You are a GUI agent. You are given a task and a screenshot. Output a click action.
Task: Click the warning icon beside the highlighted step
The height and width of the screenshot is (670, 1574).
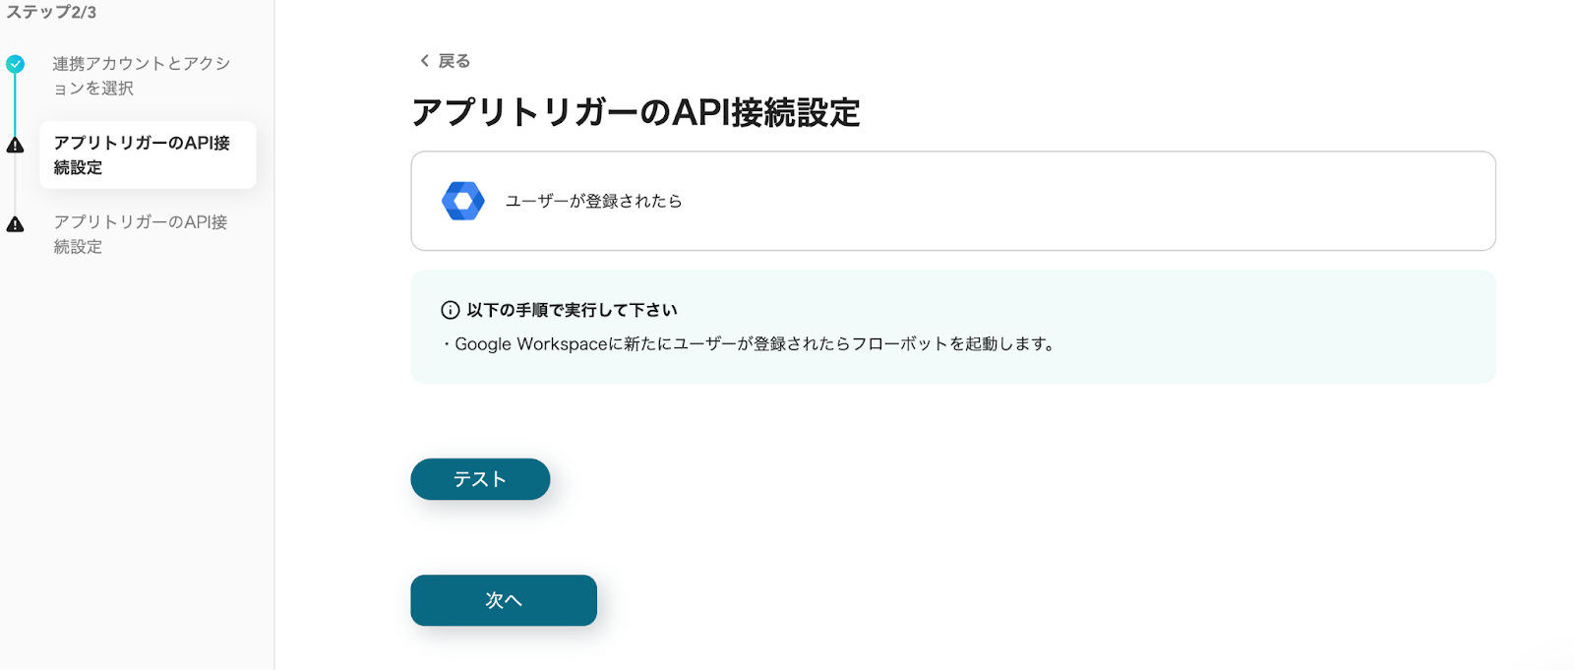click(x=15, y=146)
